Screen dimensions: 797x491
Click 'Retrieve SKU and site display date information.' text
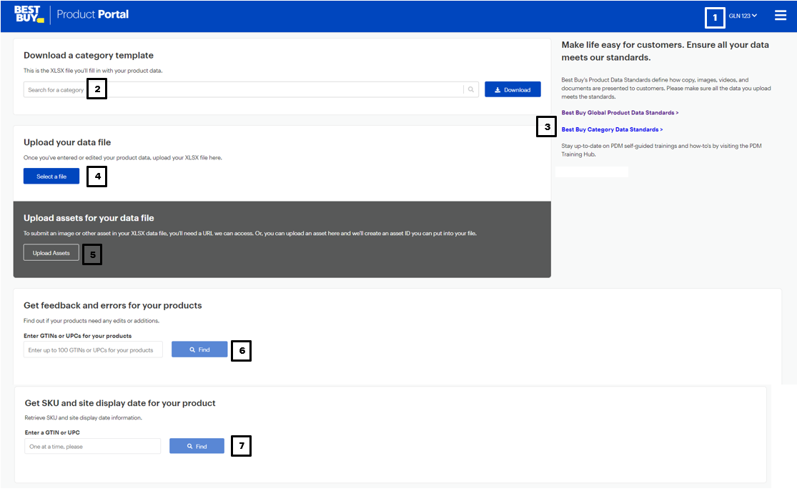click(84, 418)
